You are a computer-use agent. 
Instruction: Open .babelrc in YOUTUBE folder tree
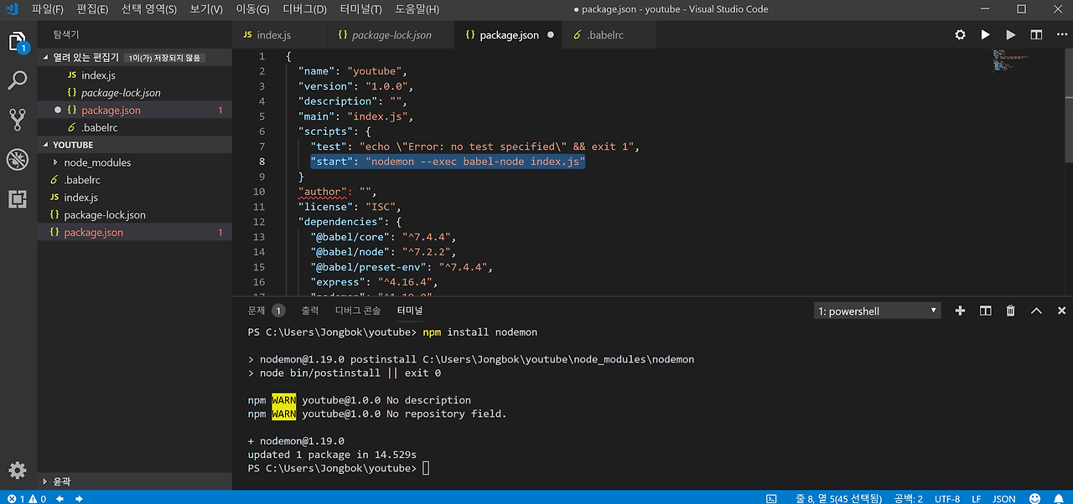click(134, 180)
